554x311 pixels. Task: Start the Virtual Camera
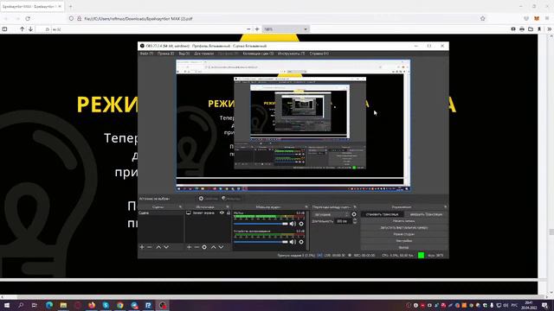(404, 227)
